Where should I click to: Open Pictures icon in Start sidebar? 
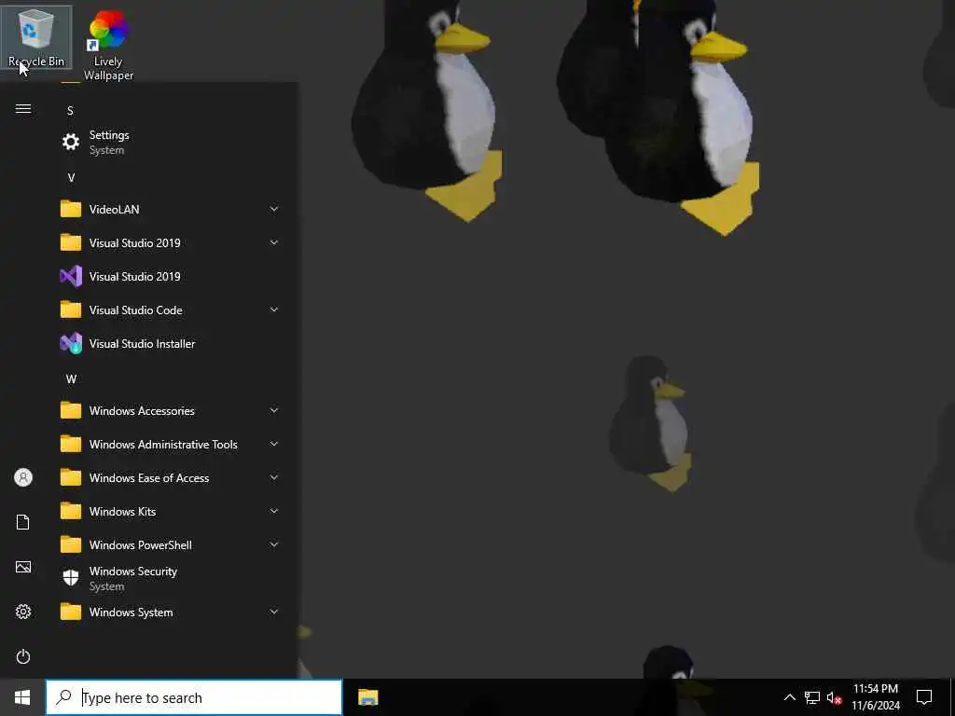point(23,567)
